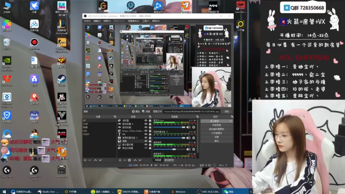Add a new scene with plus icon

point(85,160)
